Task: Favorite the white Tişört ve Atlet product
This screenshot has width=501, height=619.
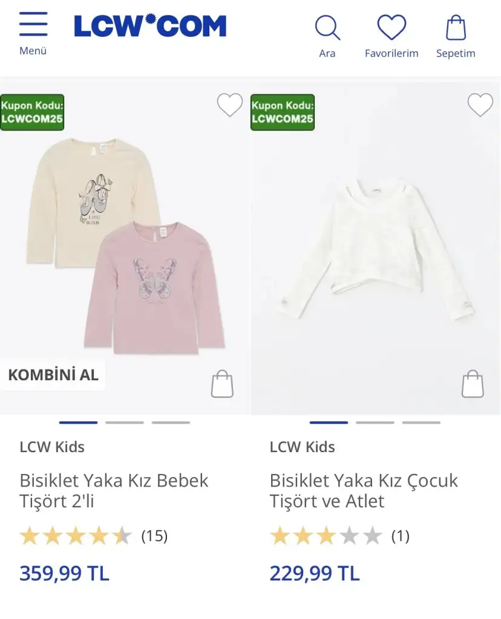Action: point(480,105)
